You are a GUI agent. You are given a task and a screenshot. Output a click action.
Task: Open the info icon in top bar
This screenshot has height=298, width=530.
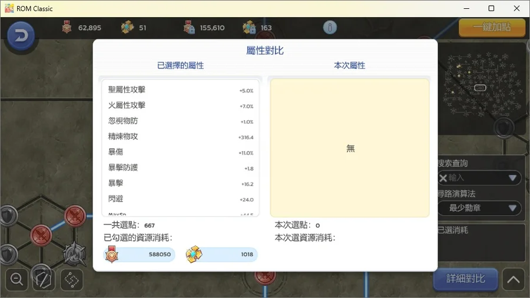click(330, 28)
